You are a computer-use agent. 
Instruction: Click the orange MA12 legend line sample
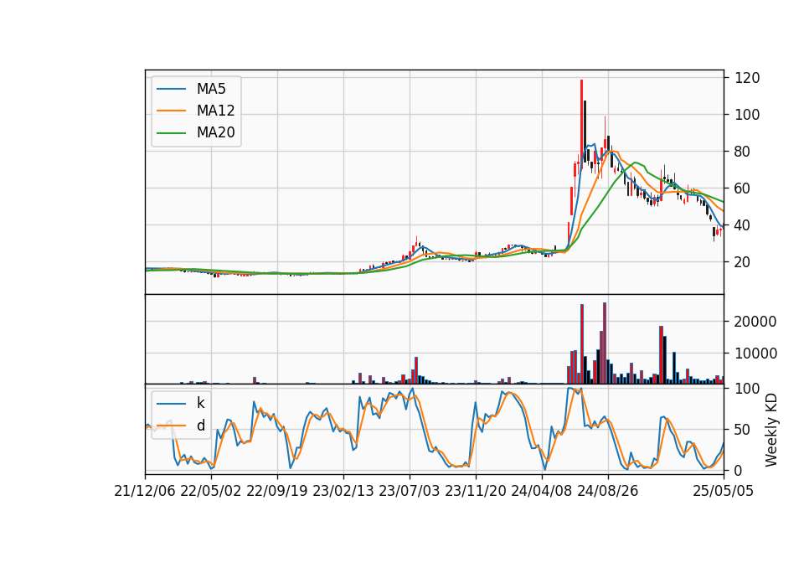(171, 111)
